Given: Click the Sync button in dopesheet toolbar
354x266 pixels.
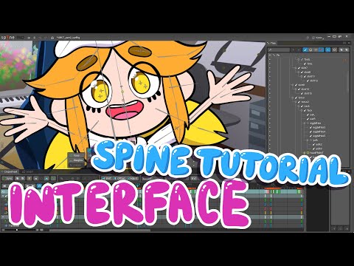Looking at the screenshot, I should click(7, 178).
